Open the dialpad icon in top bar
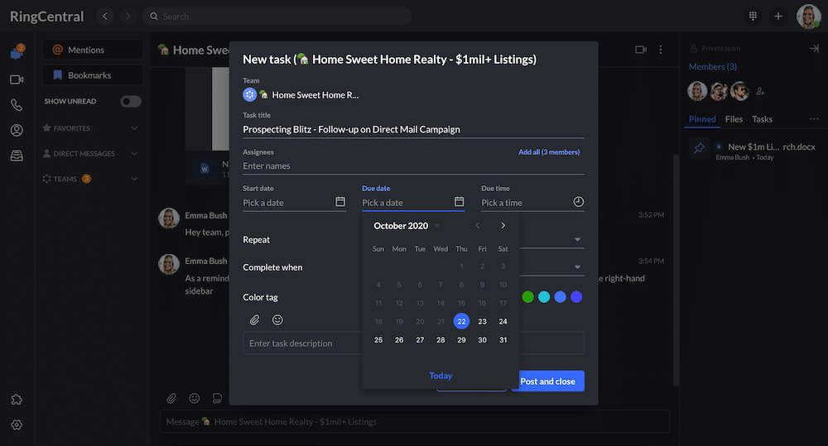Image resolution: width=828 pixels, height=446 pixels. click(753, 17)
